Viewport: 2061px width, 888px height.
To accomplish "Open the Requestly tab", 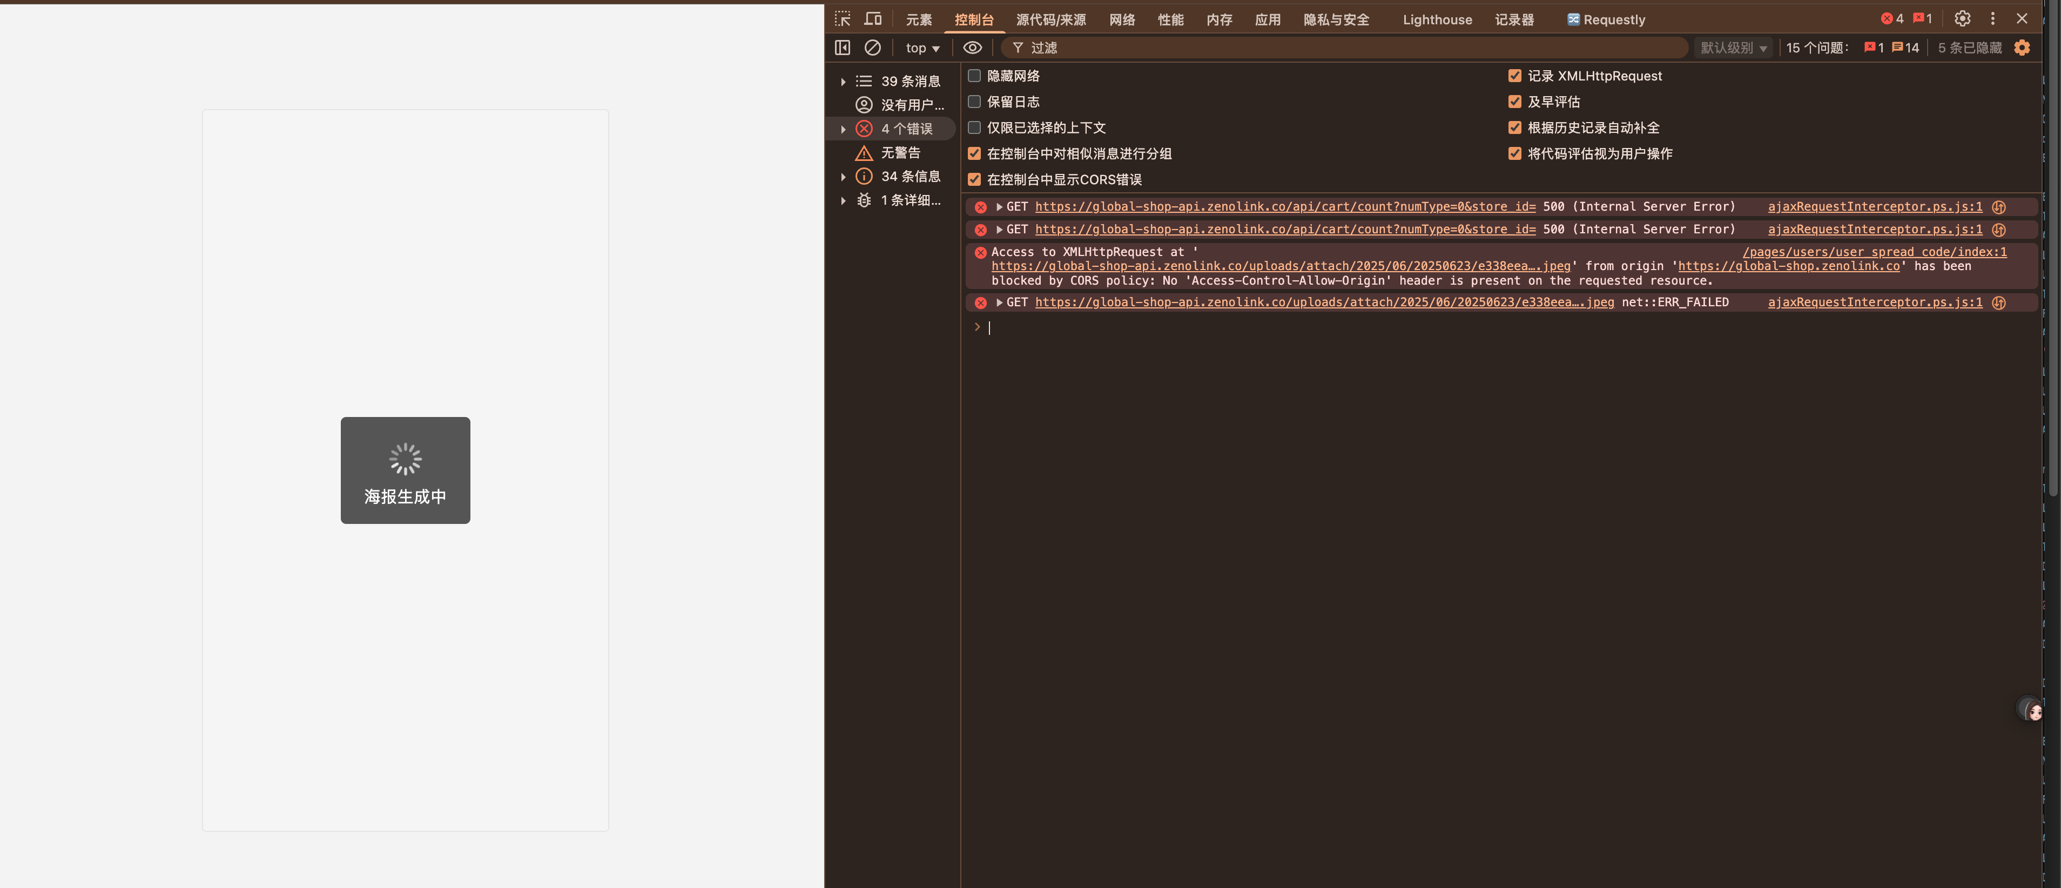I will point(1606,19).
